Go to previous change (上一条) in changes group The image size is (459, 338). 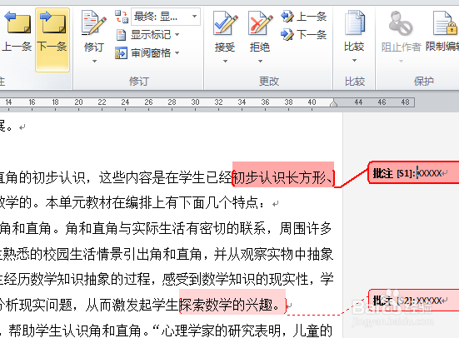coord(303,17)
